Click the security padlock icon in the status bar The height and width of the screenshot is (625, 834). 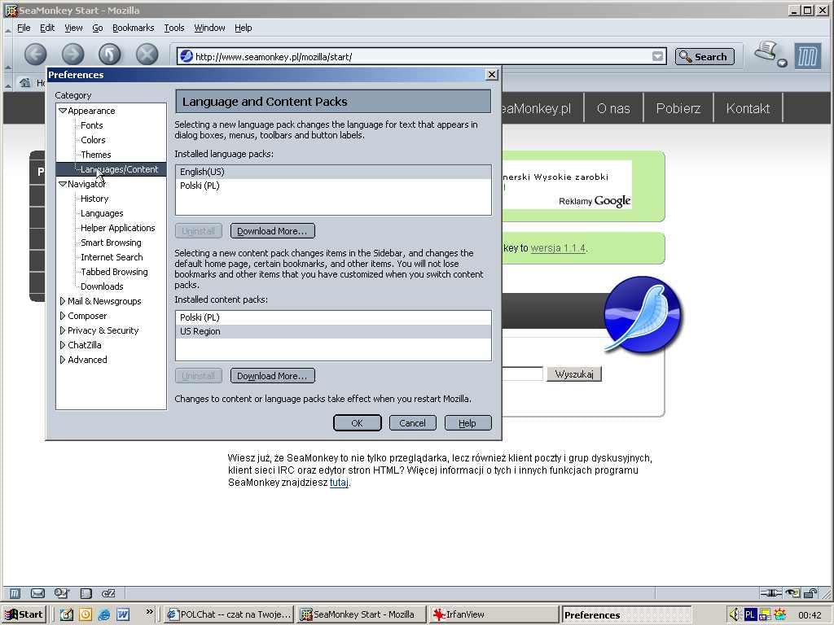coord(810,593)
